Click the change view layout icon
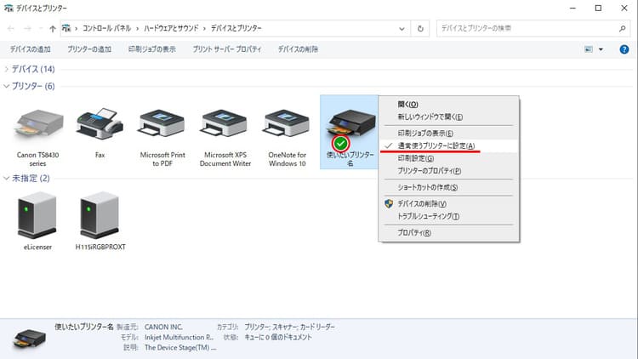Image resolution: width=638 pixels, height=359 pixels. [x=589, y=49]
